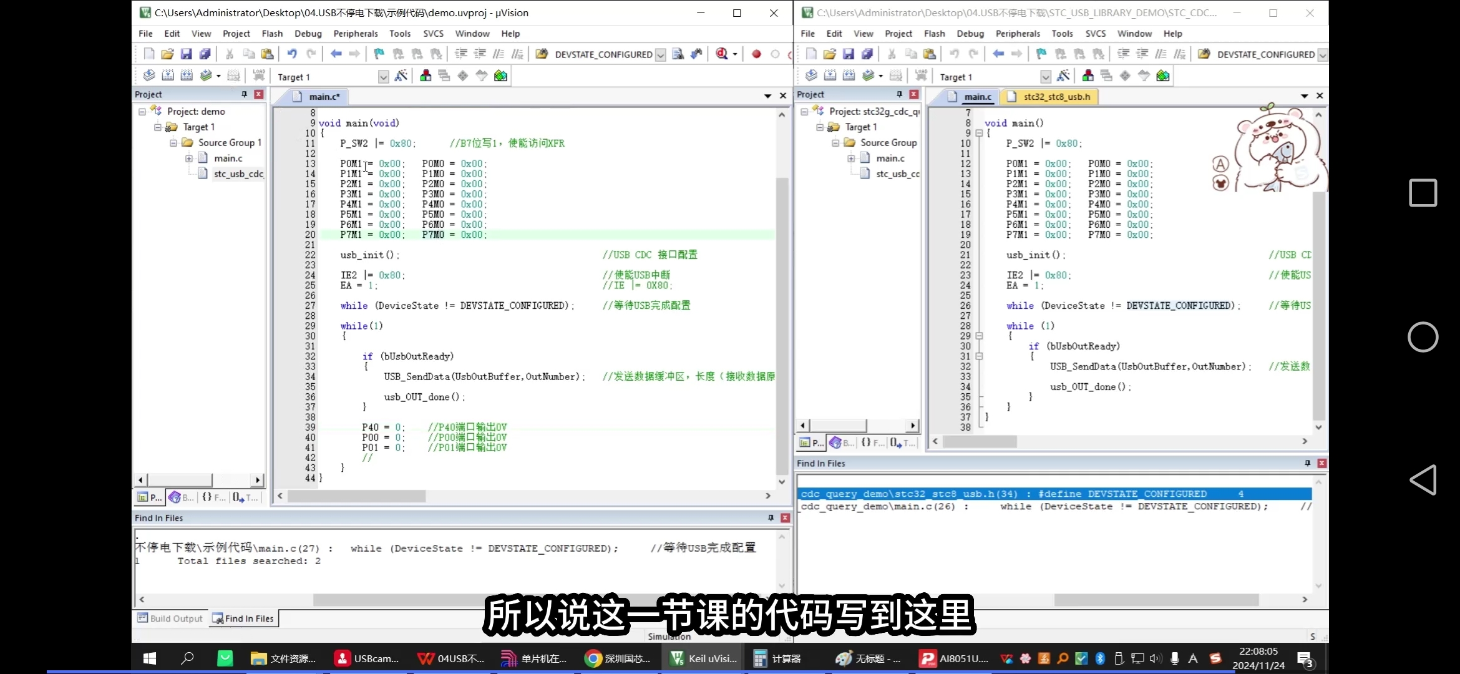The width and height of the screenshot is (1460, 674).
Task: Click Rebuild icon in right window toolbar
Action: tap(849, 76)
